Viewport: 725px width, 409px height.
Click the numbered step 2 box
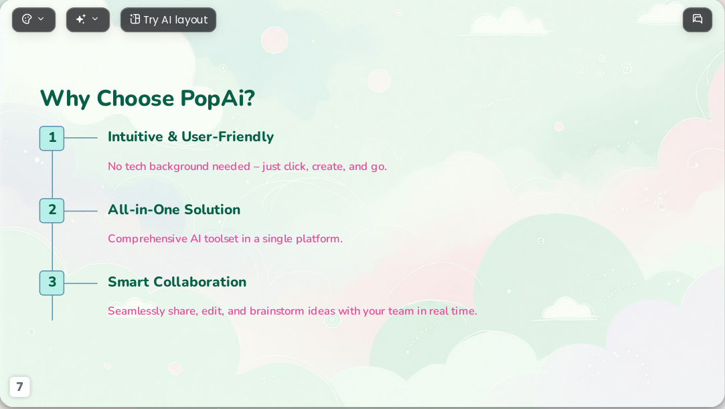[x=52, y=210]
